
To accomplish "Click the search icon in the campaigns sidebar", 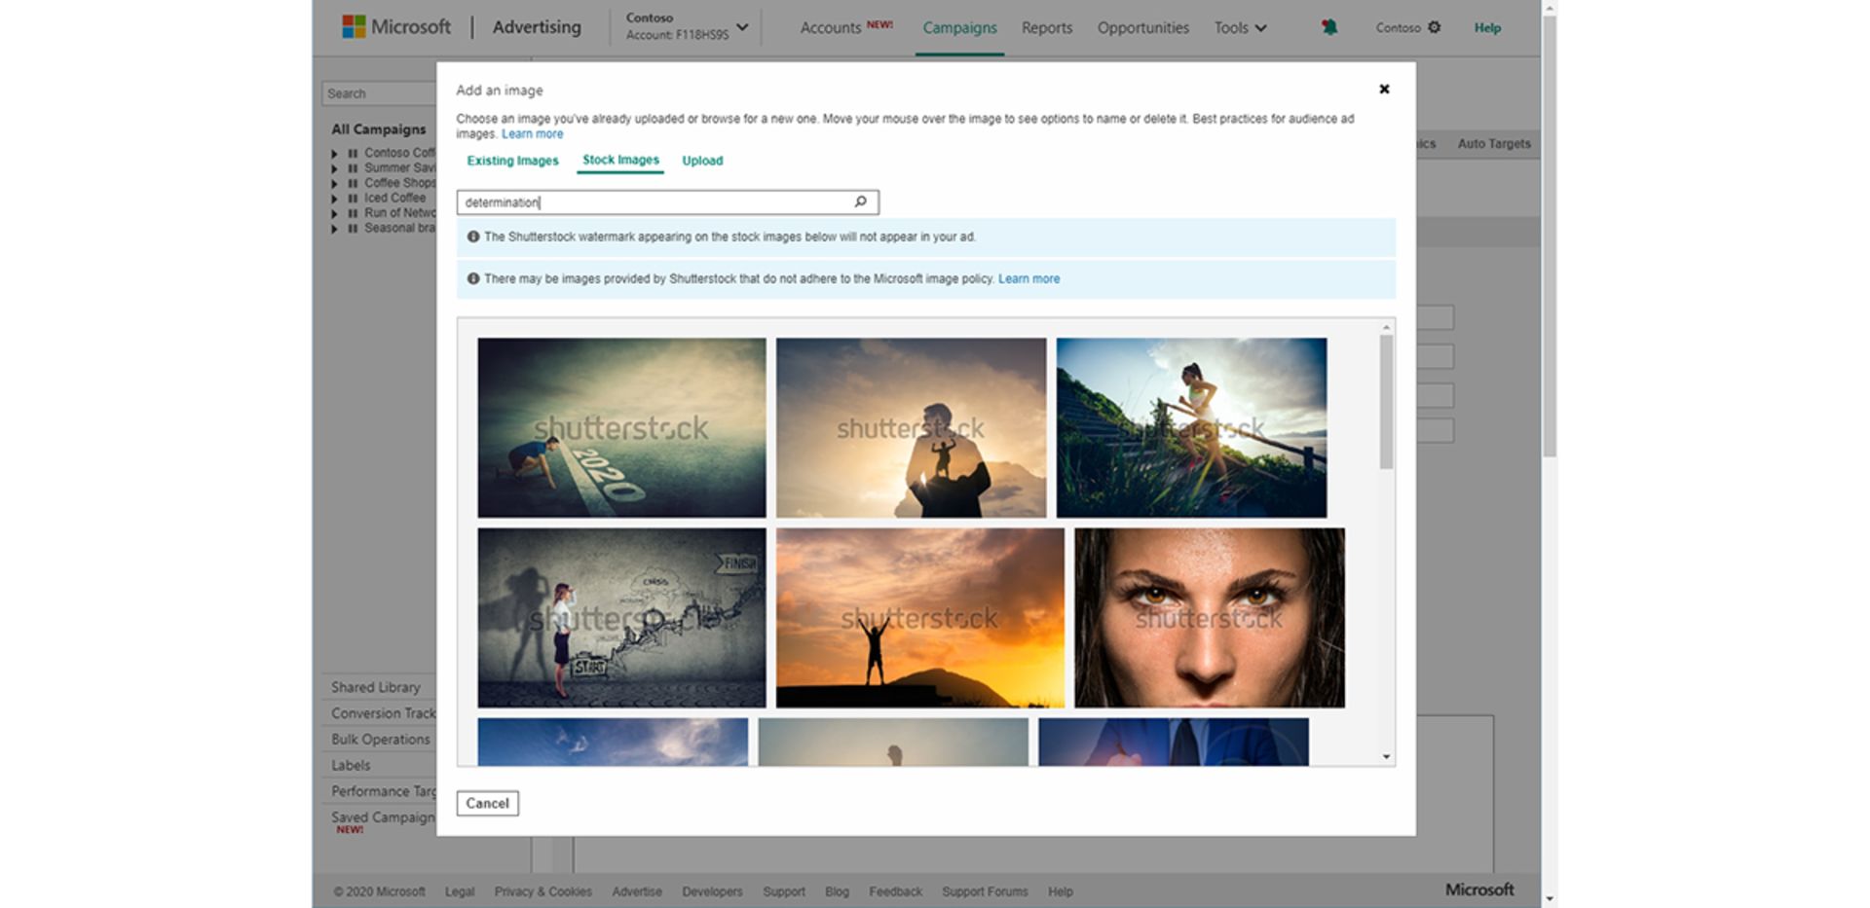I will click(429, 93).
